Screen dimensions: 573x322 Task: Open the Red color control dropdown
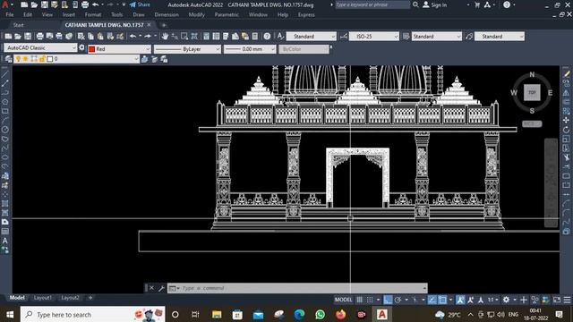point(119,49)
